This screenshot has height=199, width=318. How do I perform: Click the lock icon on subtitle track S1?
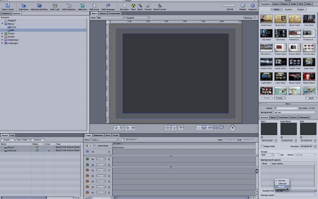109,170
